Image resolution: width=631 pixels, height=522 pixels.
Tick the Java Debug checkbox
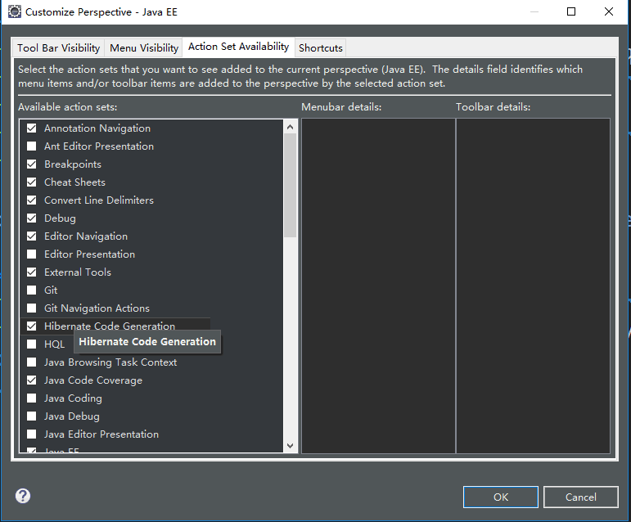pos(32,416)
